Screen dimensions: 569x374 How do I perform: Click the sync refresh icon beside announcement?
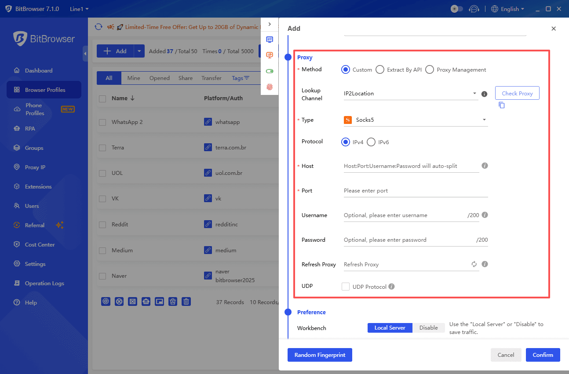click(x=98, y=27)
